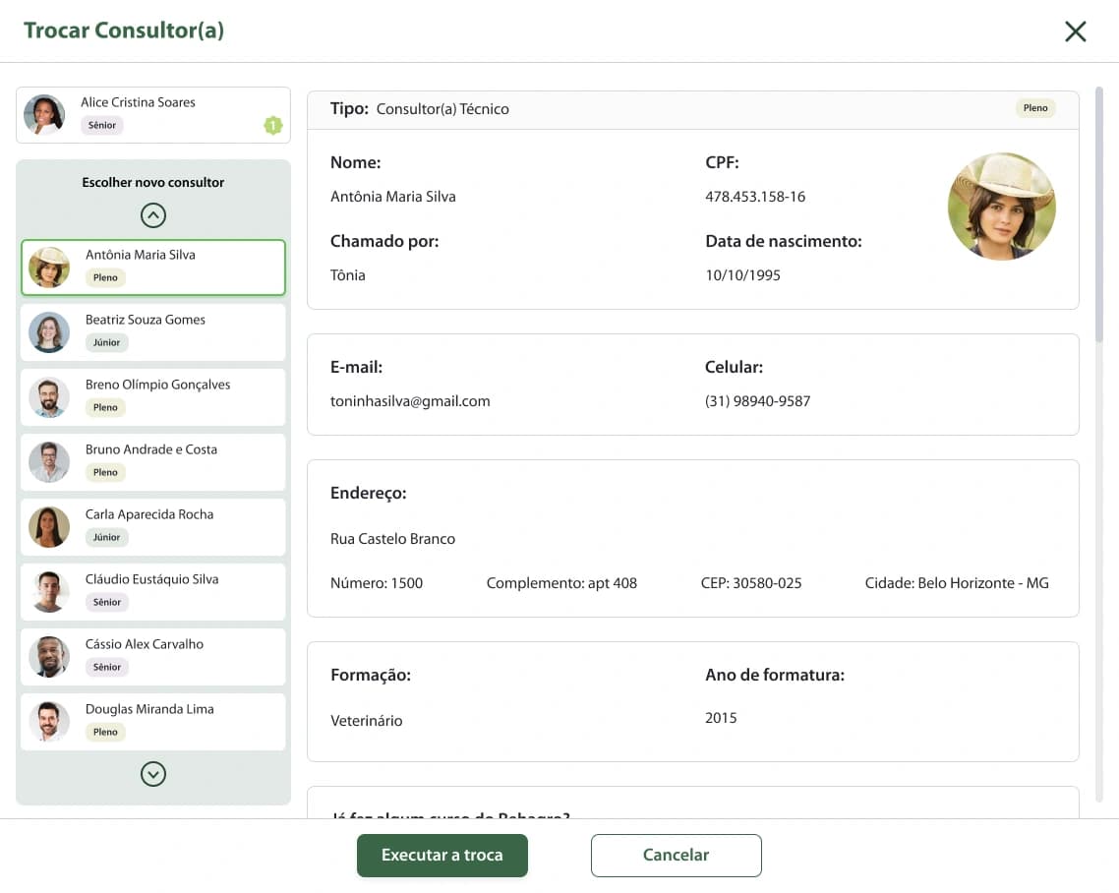Viewport: 1119px width, 893px height.
Task: Select consultant Cláudio Eustáquio Silva
Action: point(152,592)
